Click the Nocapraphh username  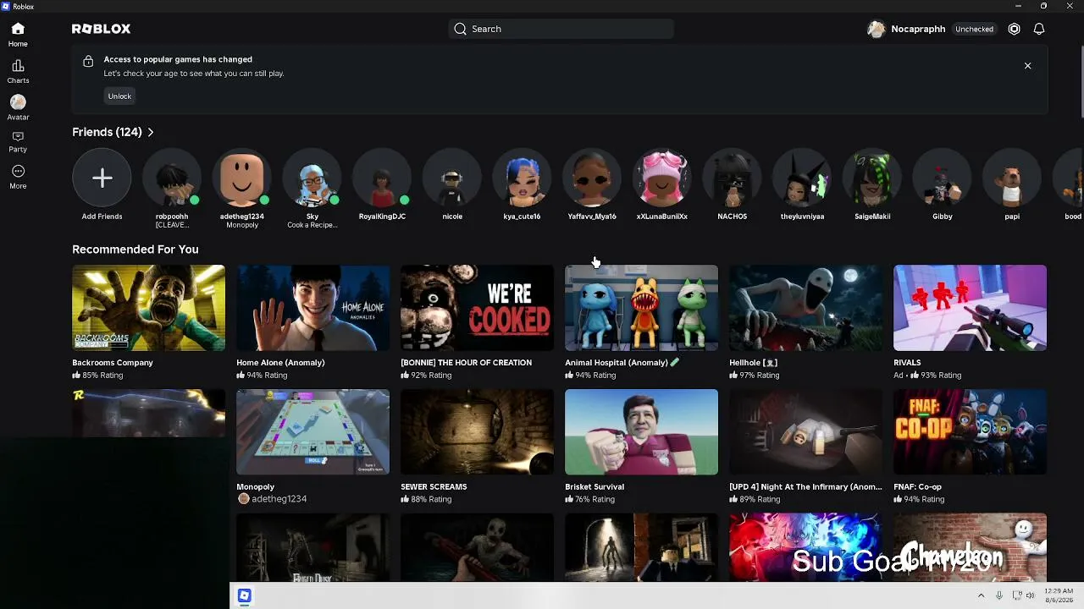click(918, 29)
